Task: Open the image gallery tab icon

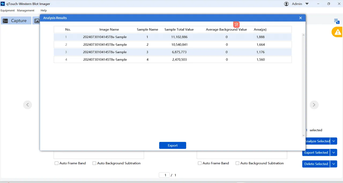Action: [37, 21]
